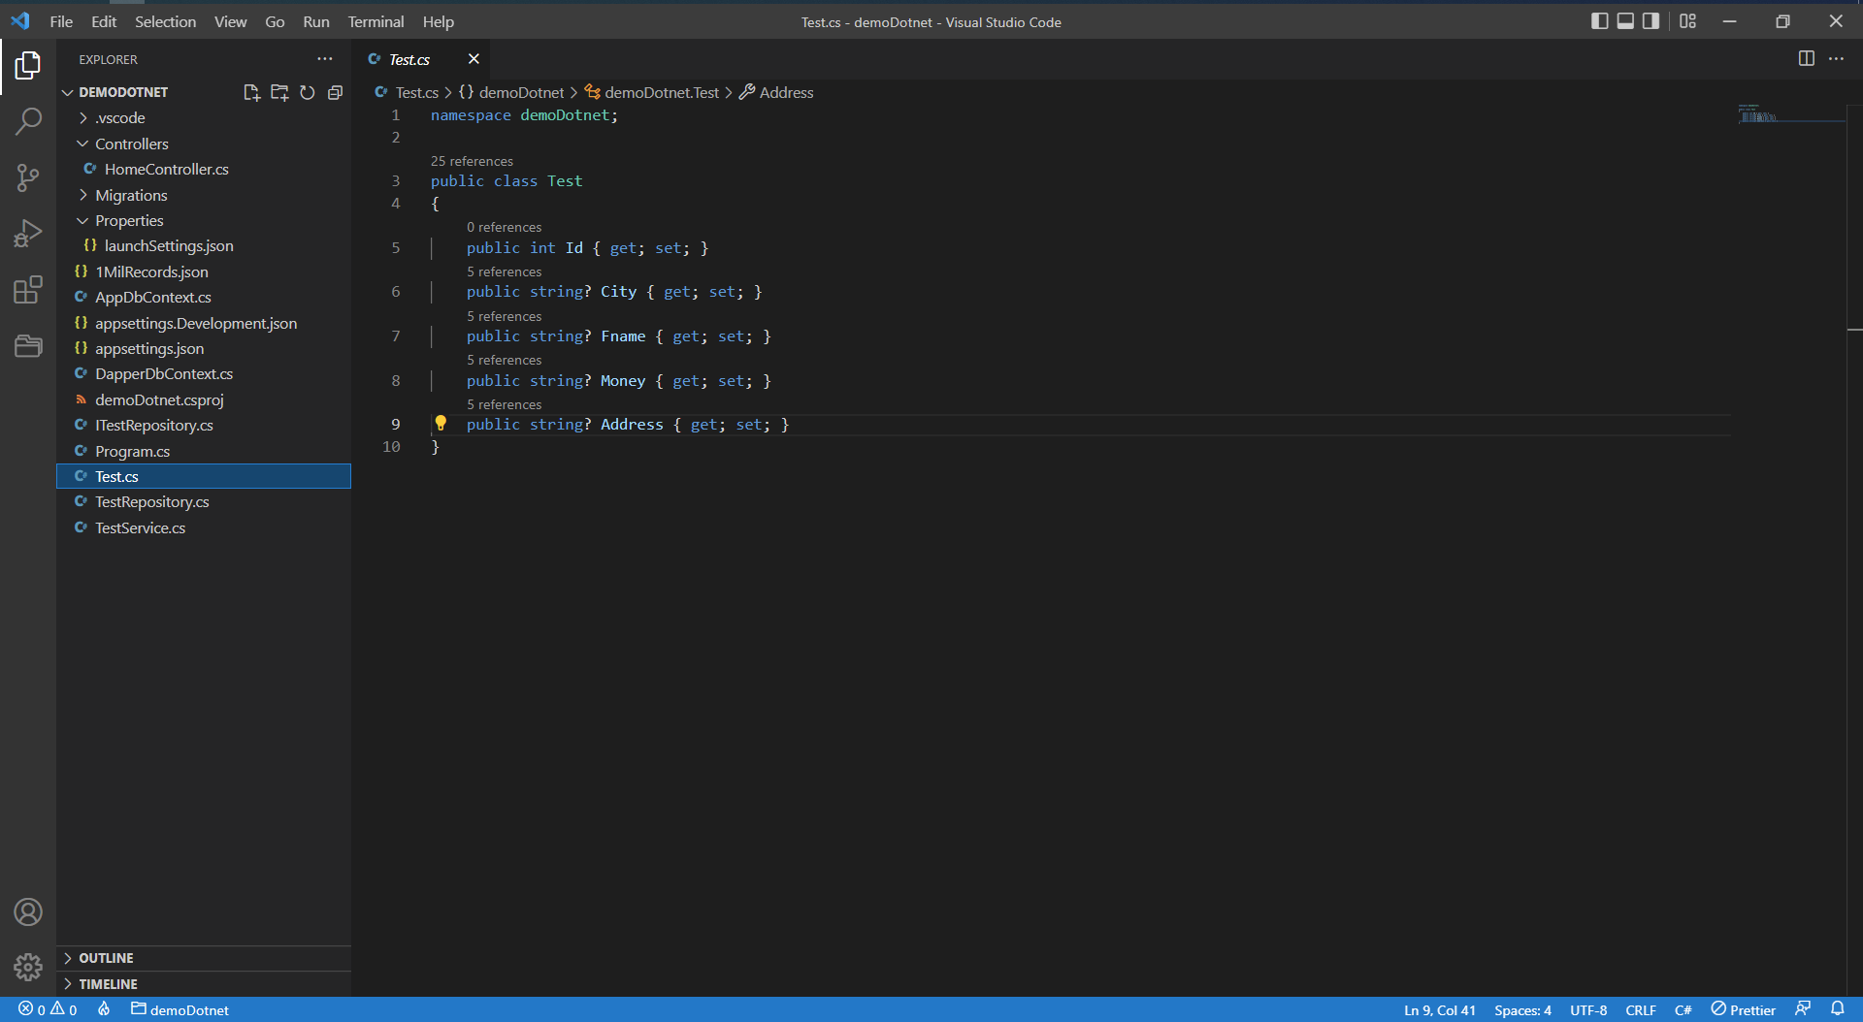1863x1022 pixels.
Task: Open the Search view in activity bar
Action: click(28, 121)
